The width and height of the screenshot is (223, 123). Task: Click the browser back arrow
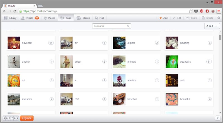(x=4, y=11)
